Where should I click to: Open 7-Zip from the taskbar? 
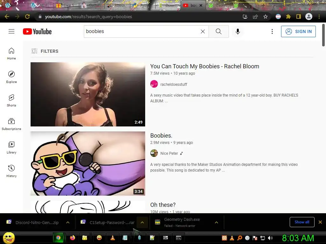(x=166, y=238)
